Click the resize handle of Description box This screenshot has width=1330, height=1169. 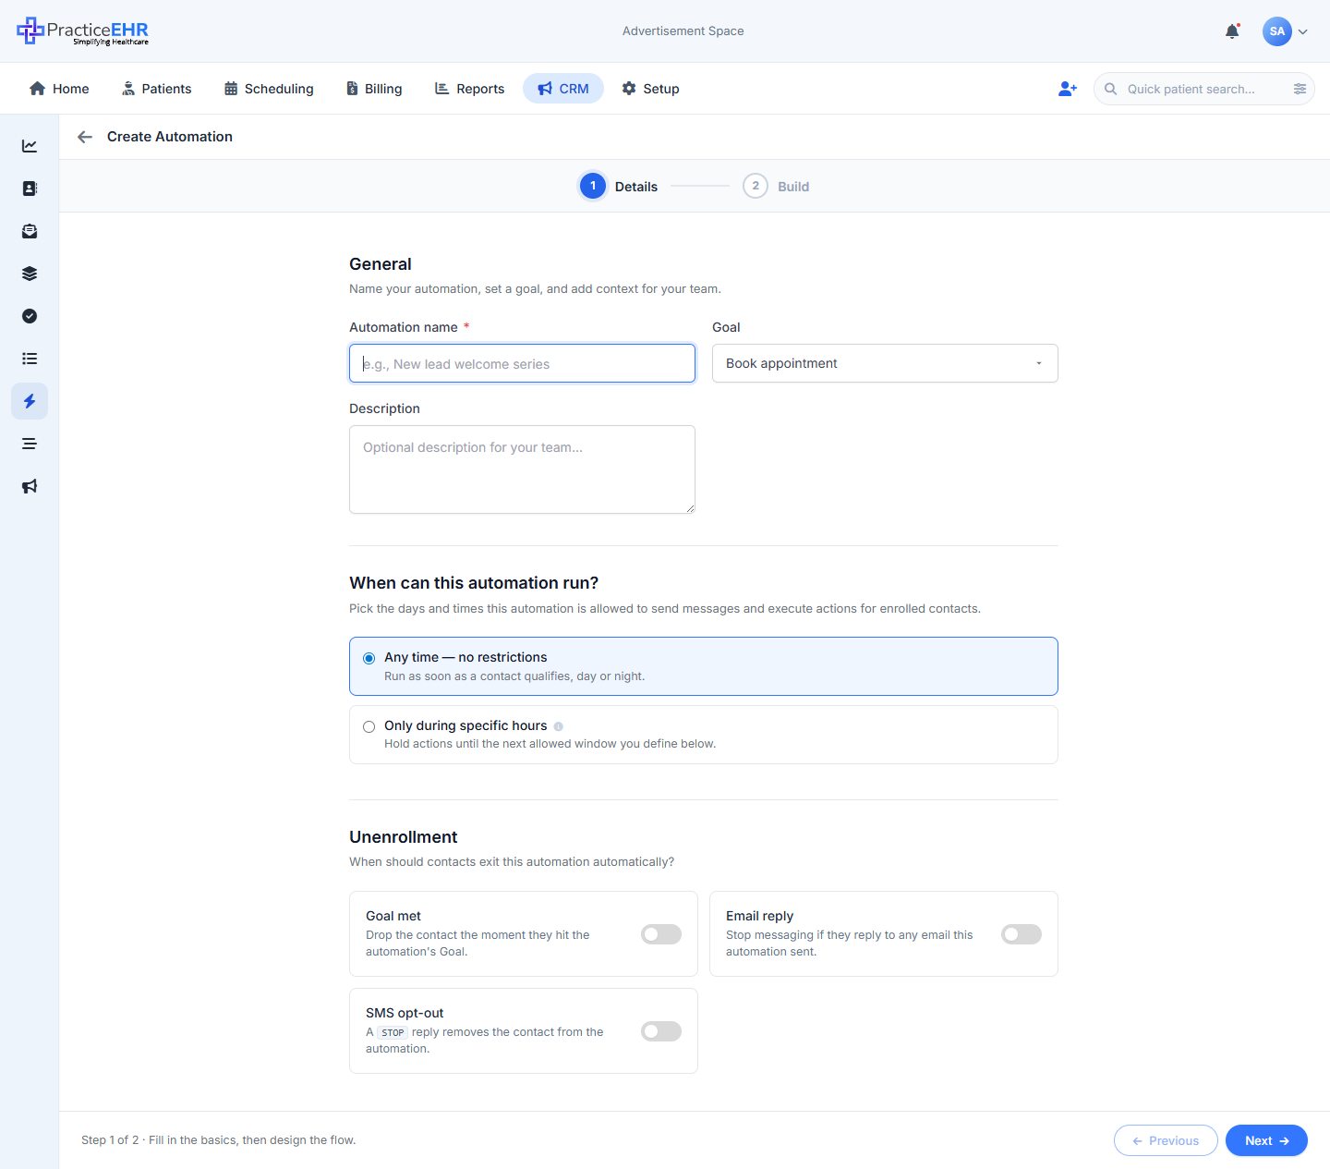[x=689, y=507]
